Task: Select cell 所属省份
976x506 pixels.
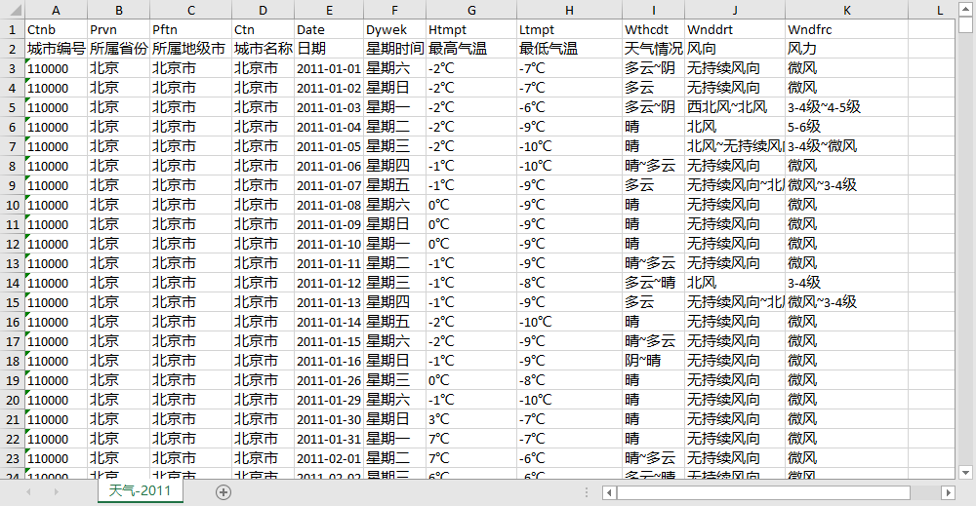Action: click(119, 49)
